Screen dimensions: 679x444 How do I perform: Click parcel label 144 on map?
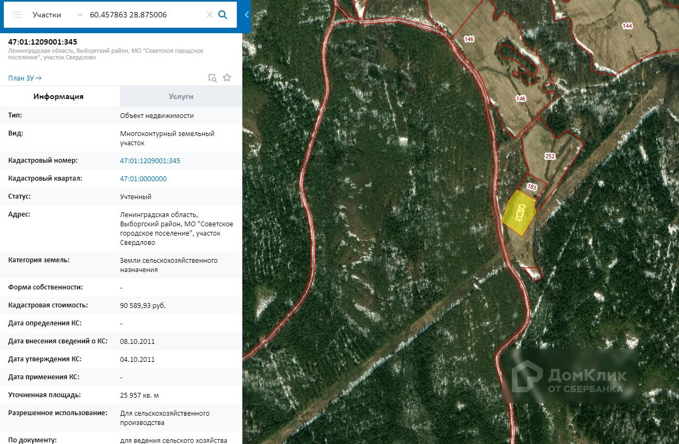click(627, 26)
